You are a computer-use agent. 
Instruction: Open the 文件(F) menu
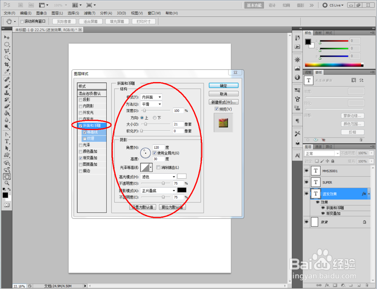click(x=9, y=13)
